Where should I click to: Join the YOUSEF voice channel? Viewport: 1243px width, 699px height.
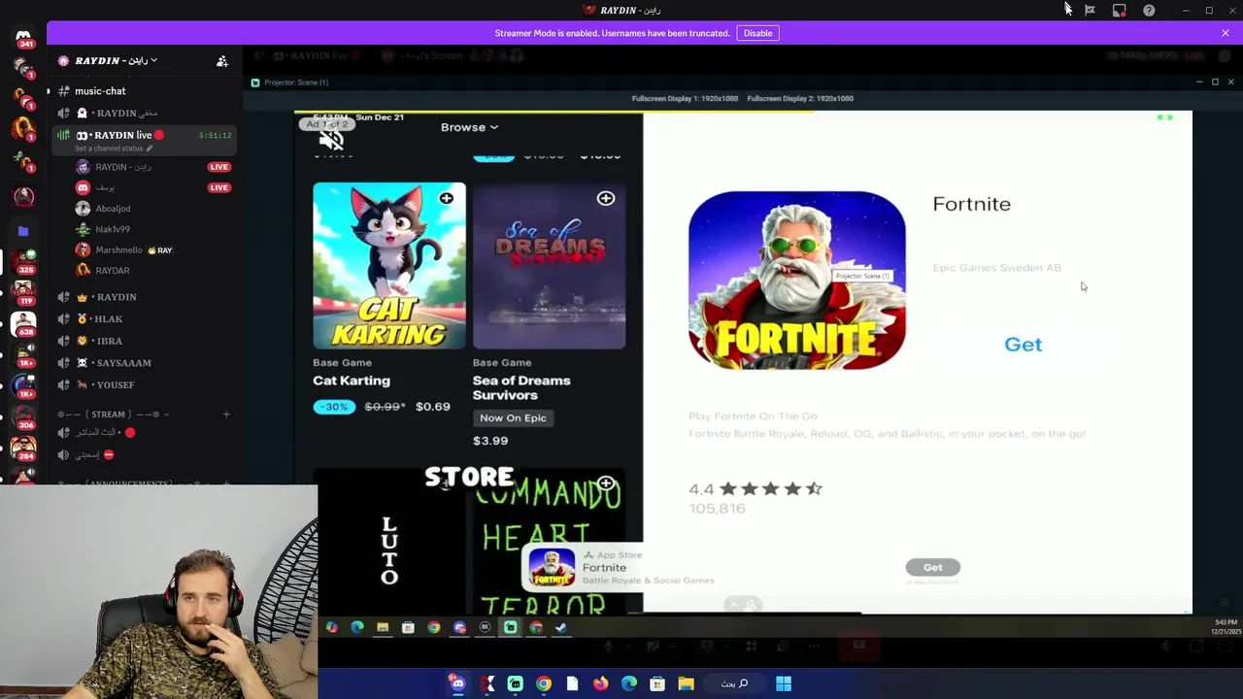(116, 385)
